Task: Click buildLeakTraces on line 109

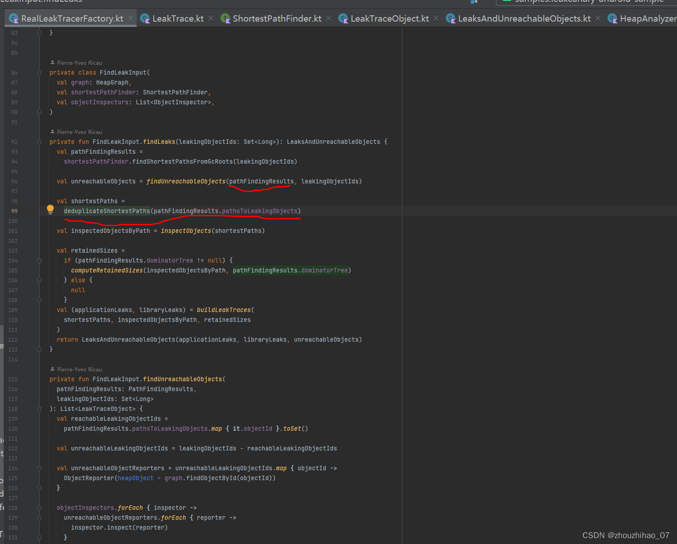Action: [224, 310]
